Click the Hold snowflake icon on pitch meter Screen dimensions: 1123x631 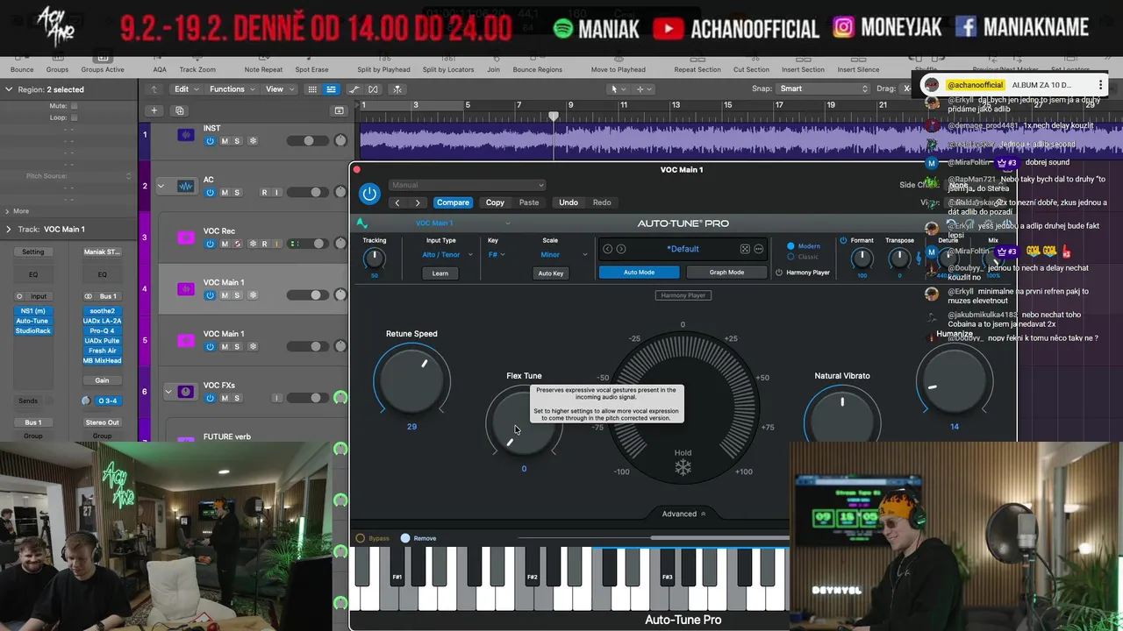click(x=683, y=469)
